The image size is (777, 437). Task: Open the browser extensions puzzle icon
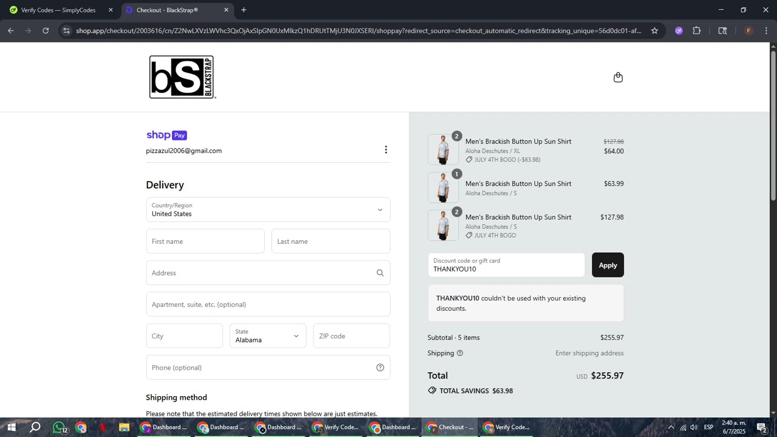(697, 31)
